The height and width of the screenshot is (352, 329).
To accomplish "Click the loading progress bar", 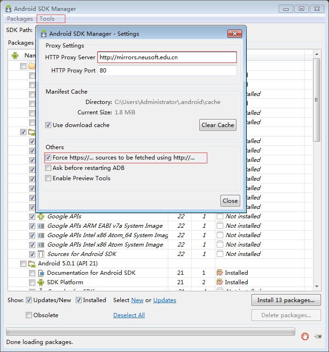I will pyautogui.click(x=150, y=332).
